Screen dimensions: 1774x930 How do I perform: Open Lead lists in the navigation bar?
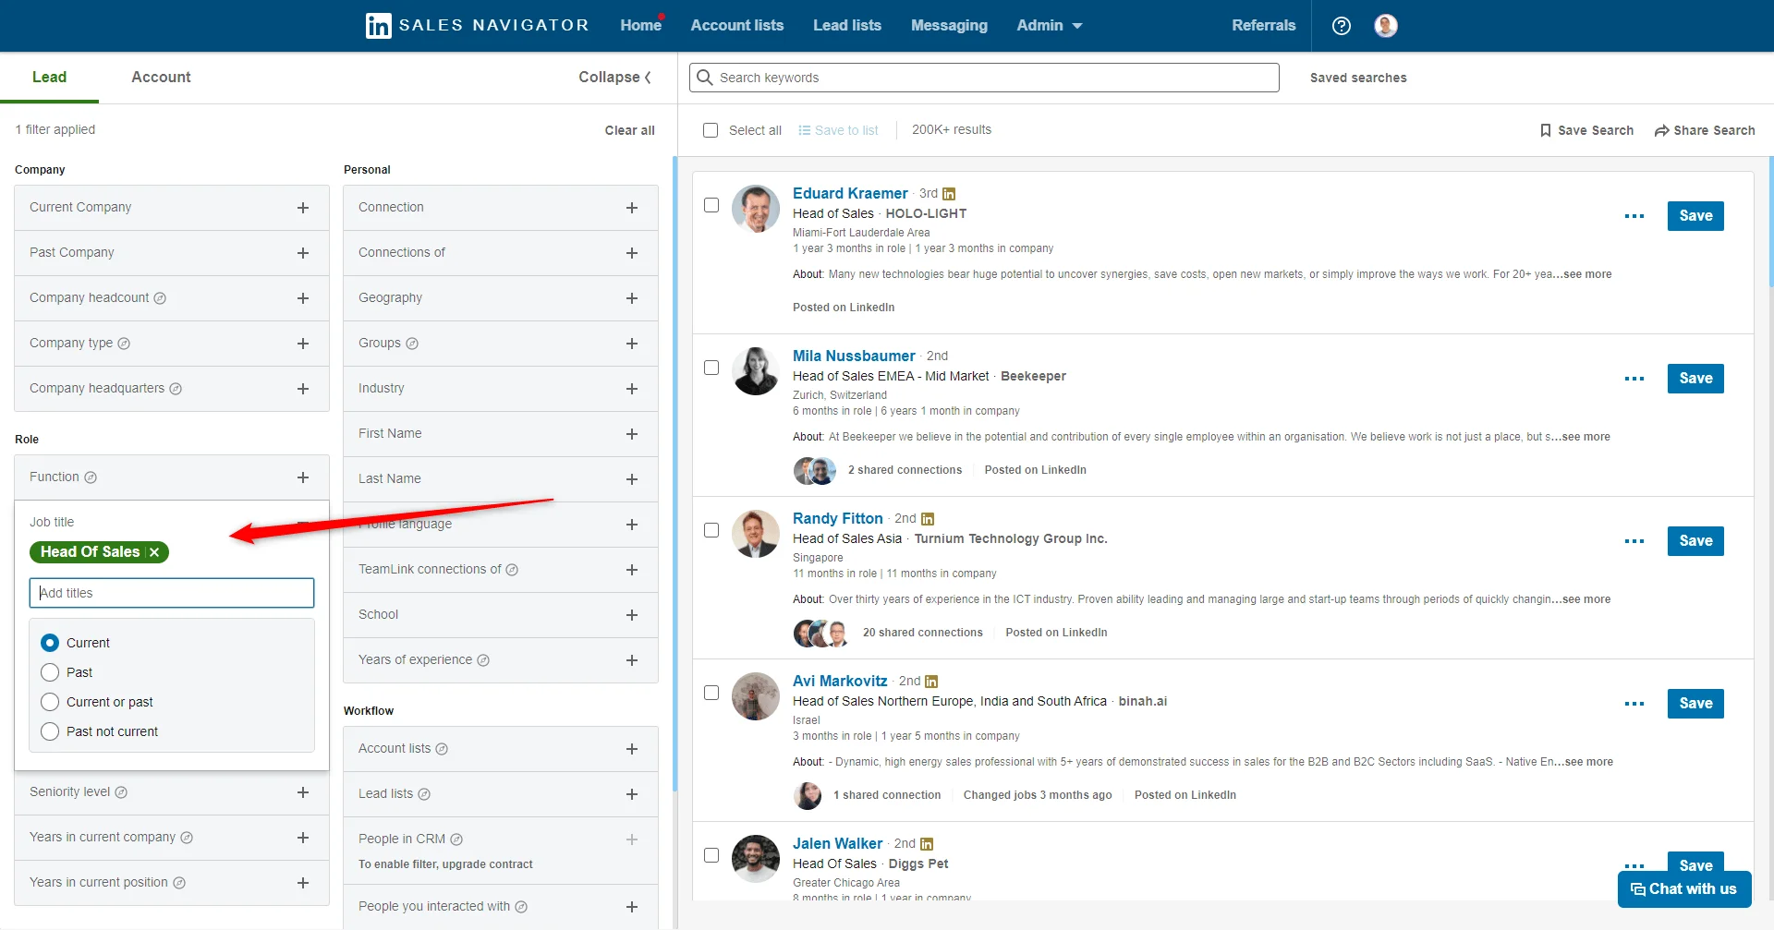[x=847, y=26]
